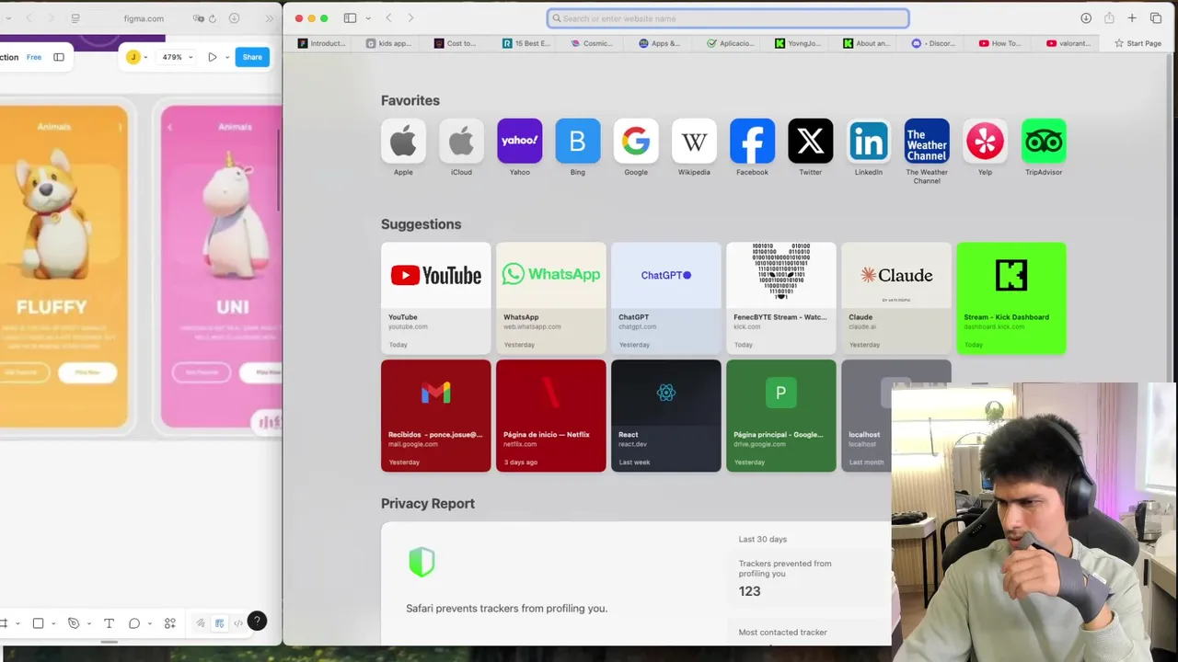Switch to the 'Start Page' tab
The width and height of the screenshot is (1178, 662).
pos(1138,43)
